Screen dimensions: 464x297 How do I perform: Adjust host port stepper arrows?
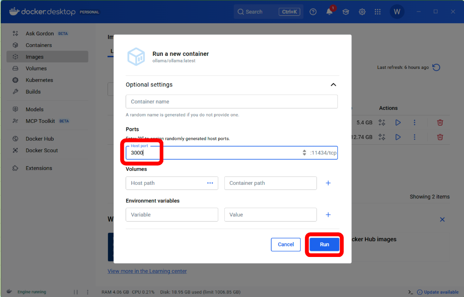304,153
